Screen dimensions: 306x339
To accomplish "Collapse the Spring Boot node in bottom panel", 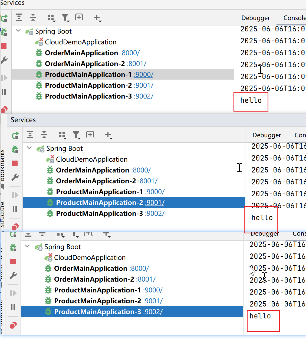I will (x=27, y=246).
